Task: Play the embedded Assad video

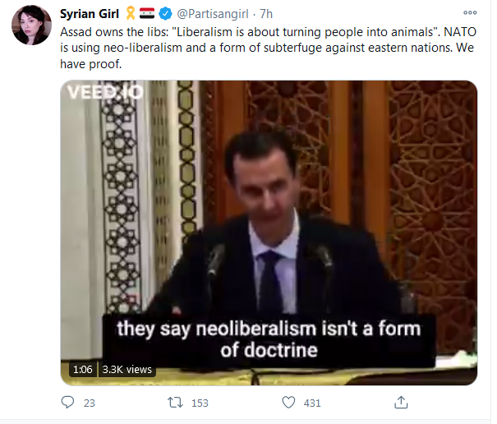Action: coord(269,233)
